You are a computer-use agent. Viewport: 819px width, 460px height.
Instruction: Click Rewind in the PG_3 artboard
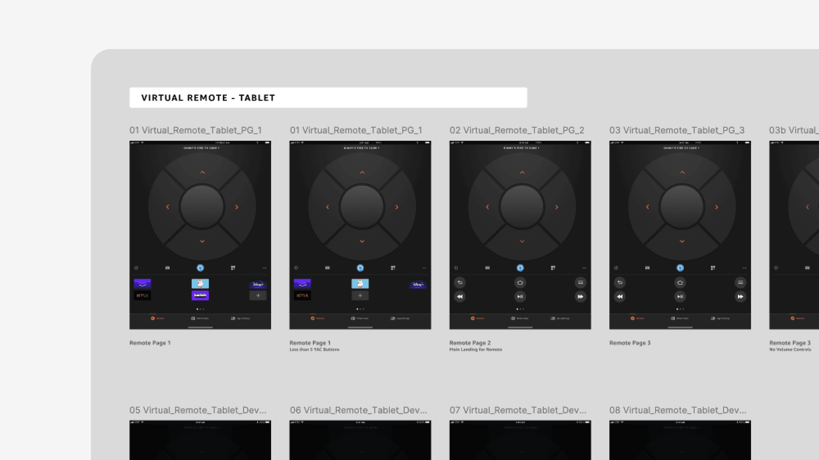click(620, 297)
